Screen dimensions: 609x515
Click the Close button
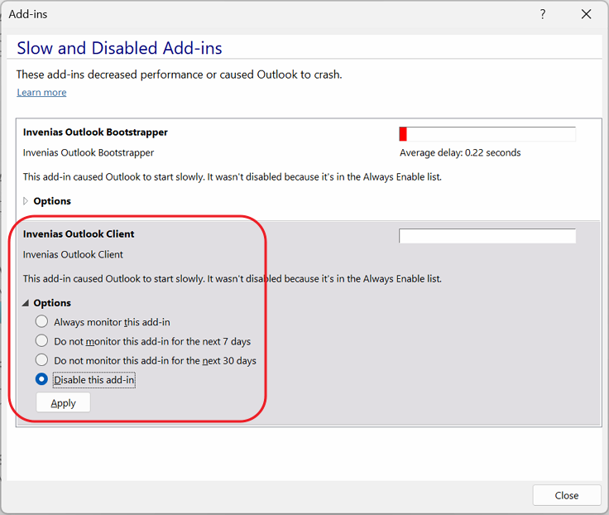tap(567, 495)
